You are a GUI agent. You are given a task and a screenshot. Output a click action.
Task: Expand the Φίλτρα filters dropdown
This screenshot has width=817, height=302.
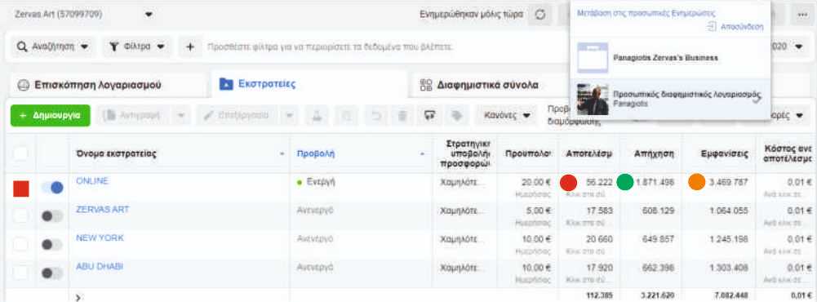click(x=137, y=47)
